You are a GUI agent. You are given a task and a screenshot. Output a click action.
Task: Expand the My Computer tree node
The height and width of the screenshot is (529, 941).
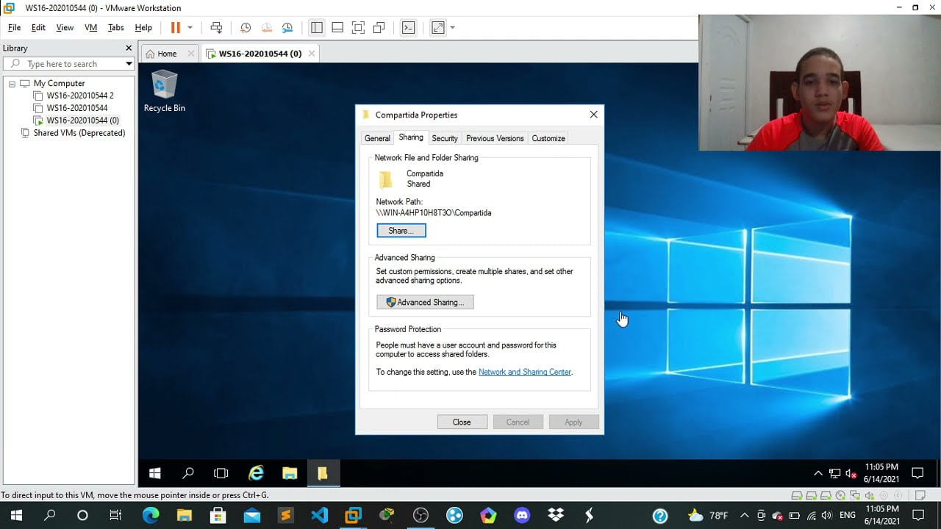point(12,83)
